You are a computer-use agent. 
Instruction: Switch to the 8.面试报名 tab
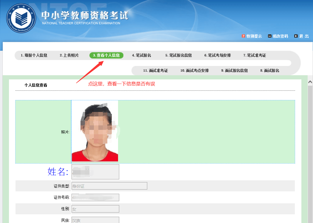click(x=269, y=70)
